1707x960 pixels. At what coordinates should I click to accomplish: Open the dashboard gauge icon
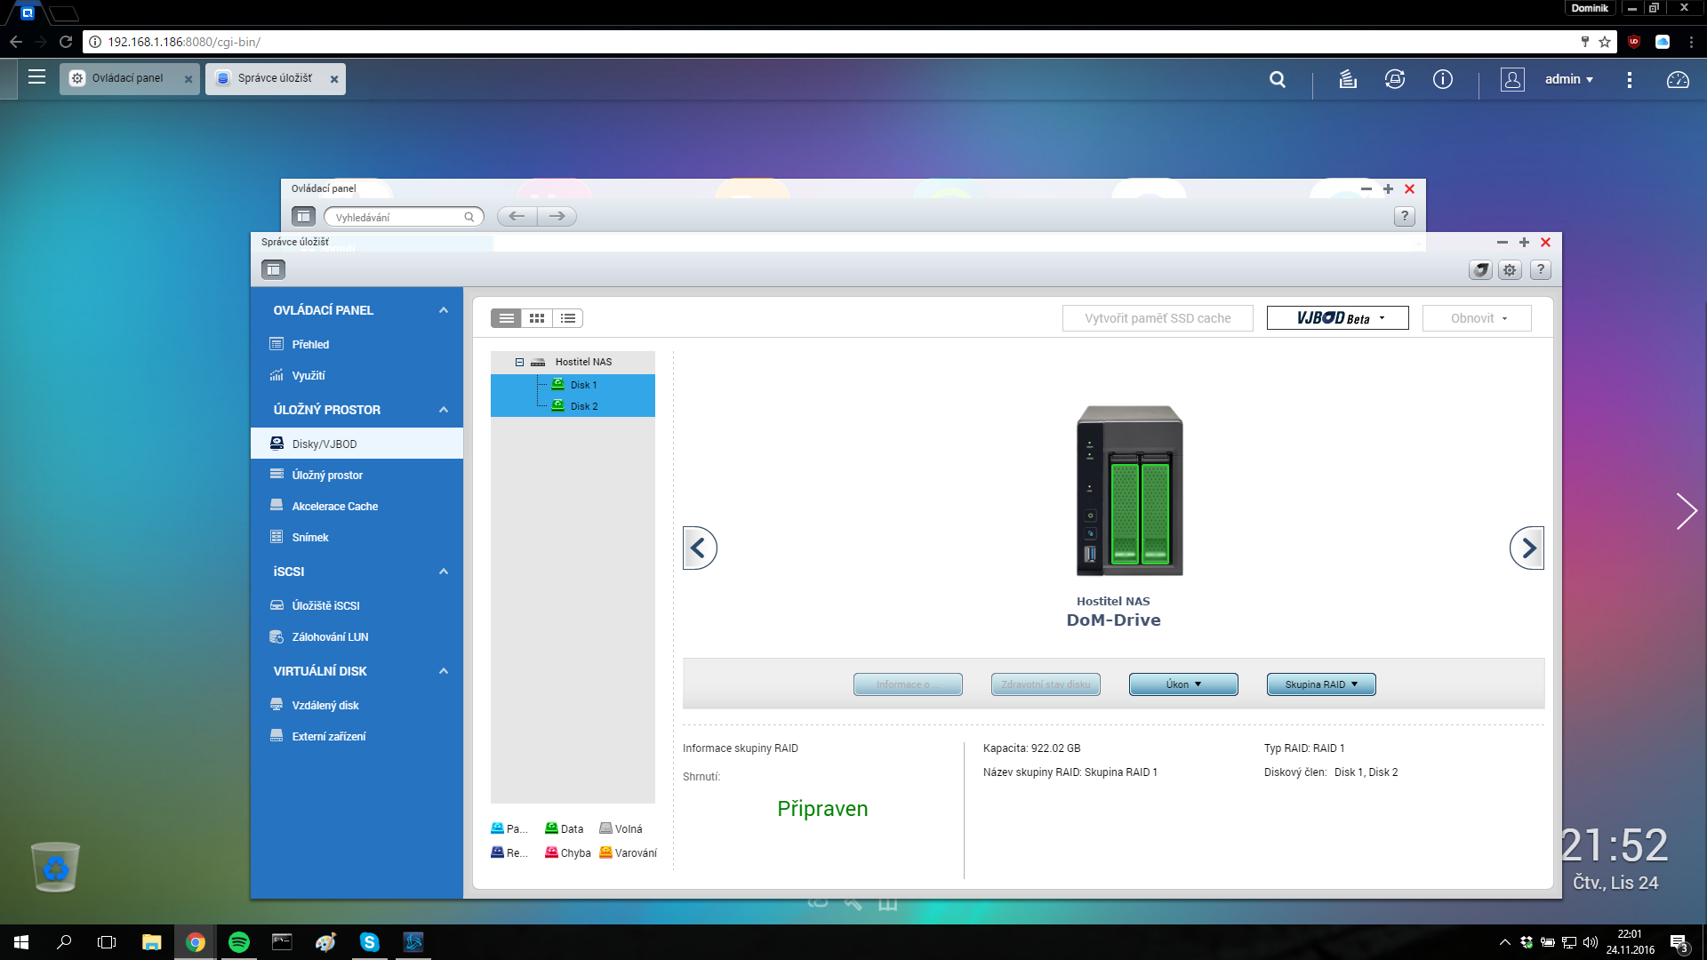[x=1678, y=79]
